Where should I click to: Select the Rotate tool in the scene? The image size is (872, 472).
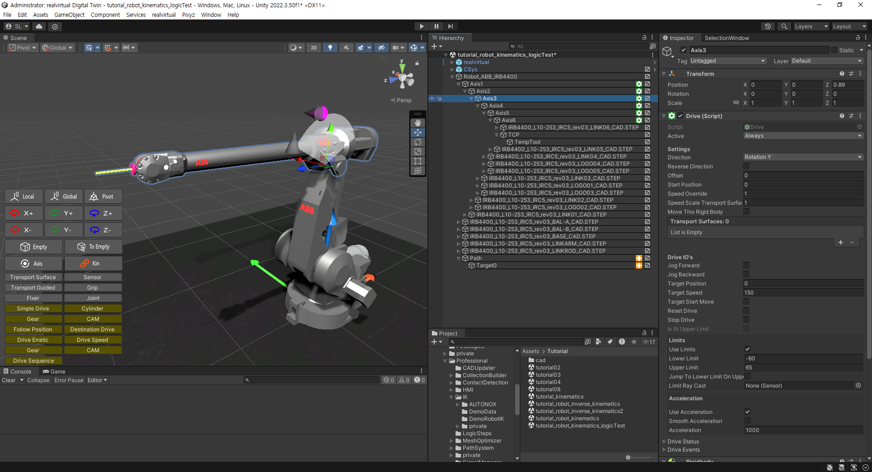(x=418, y=142)
